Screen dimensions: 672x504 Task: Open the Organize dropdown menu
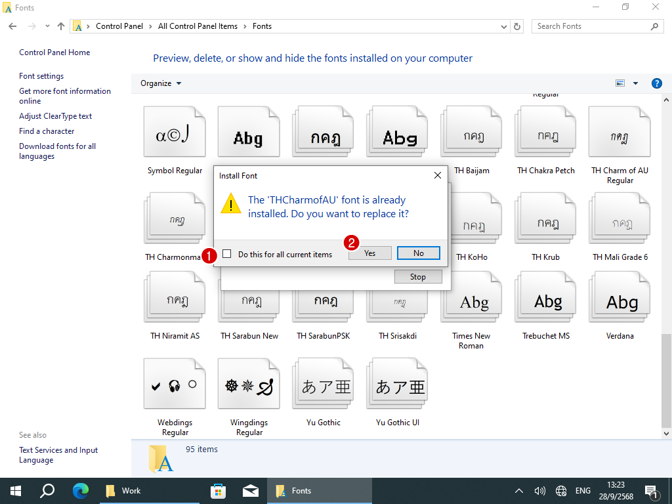tap(161, 83)
